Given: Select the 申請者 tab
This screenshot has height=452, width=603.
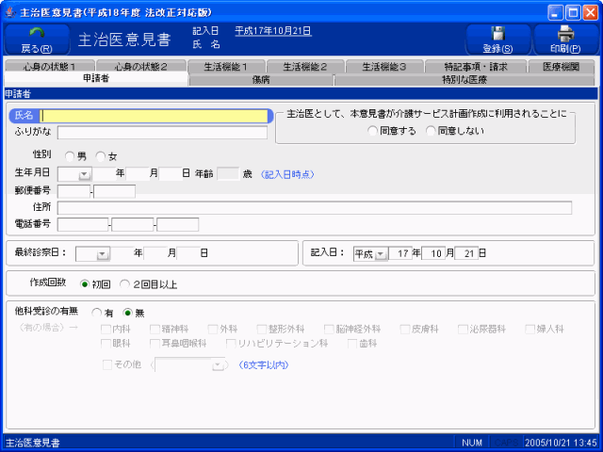Looking at the screenshot, I should pos(96,78).
